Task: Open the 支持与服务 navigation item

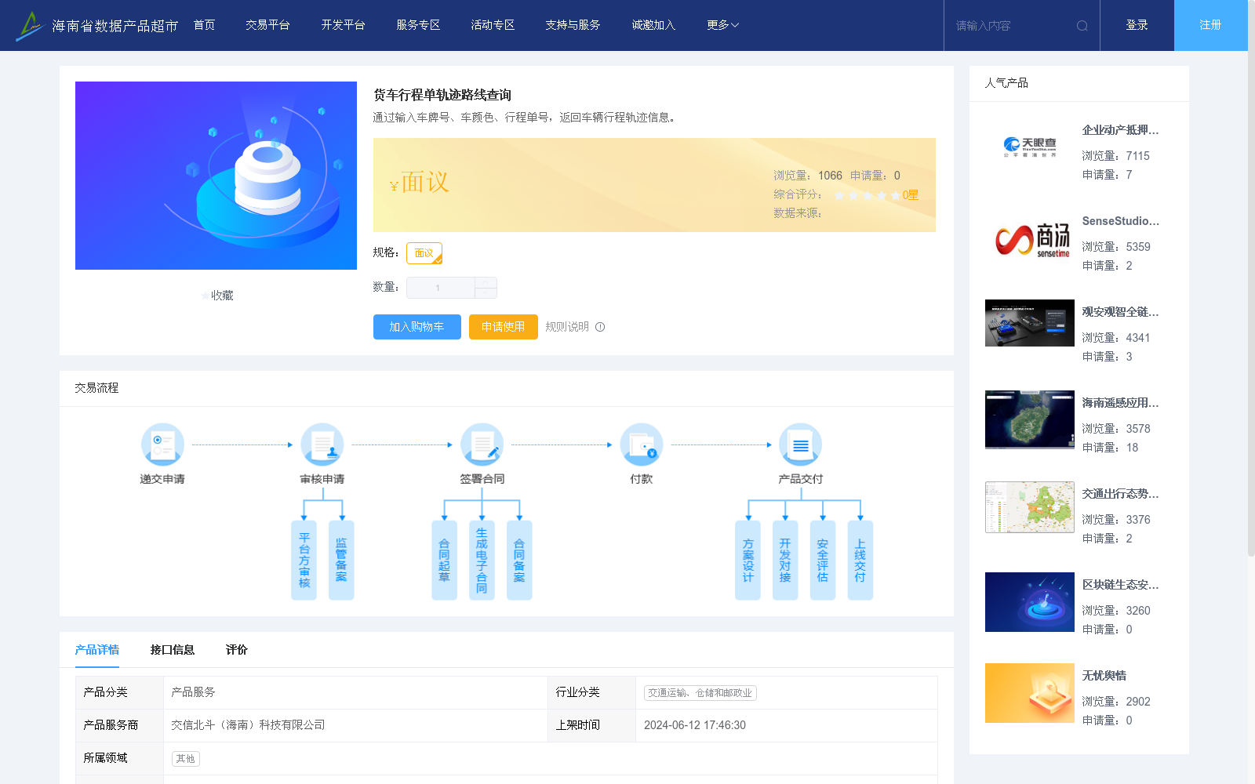Action: tap(573, 25)
